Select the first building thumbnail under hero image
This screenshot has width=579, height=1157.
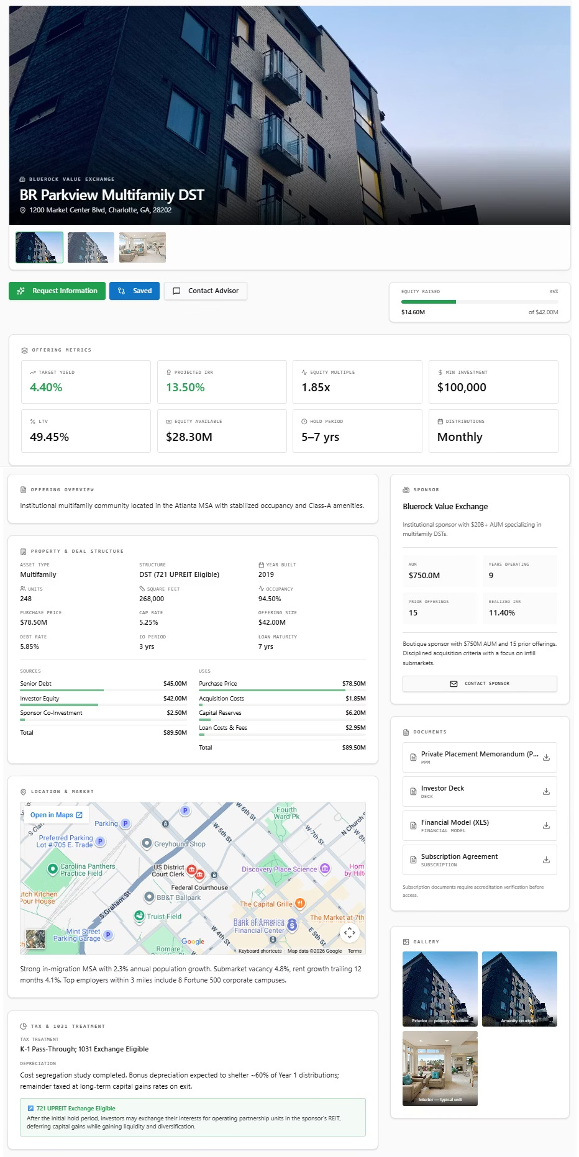coord(39,247)
